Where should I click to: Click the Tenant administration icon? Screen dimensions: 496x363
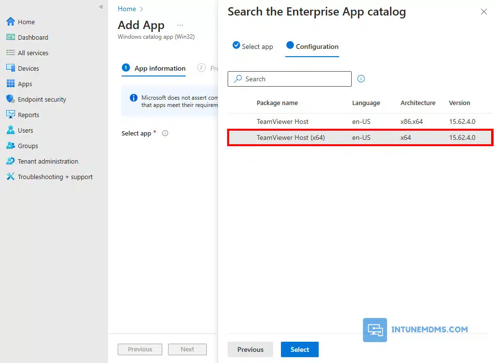(x=11, y=161)
